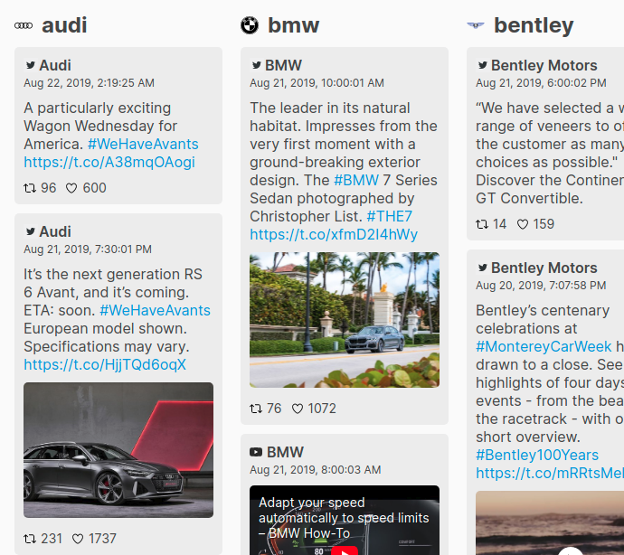Viewport: 624px width, 555px height.
Task: Click BMW author name on YouTube post
Action: coord(285,452)
